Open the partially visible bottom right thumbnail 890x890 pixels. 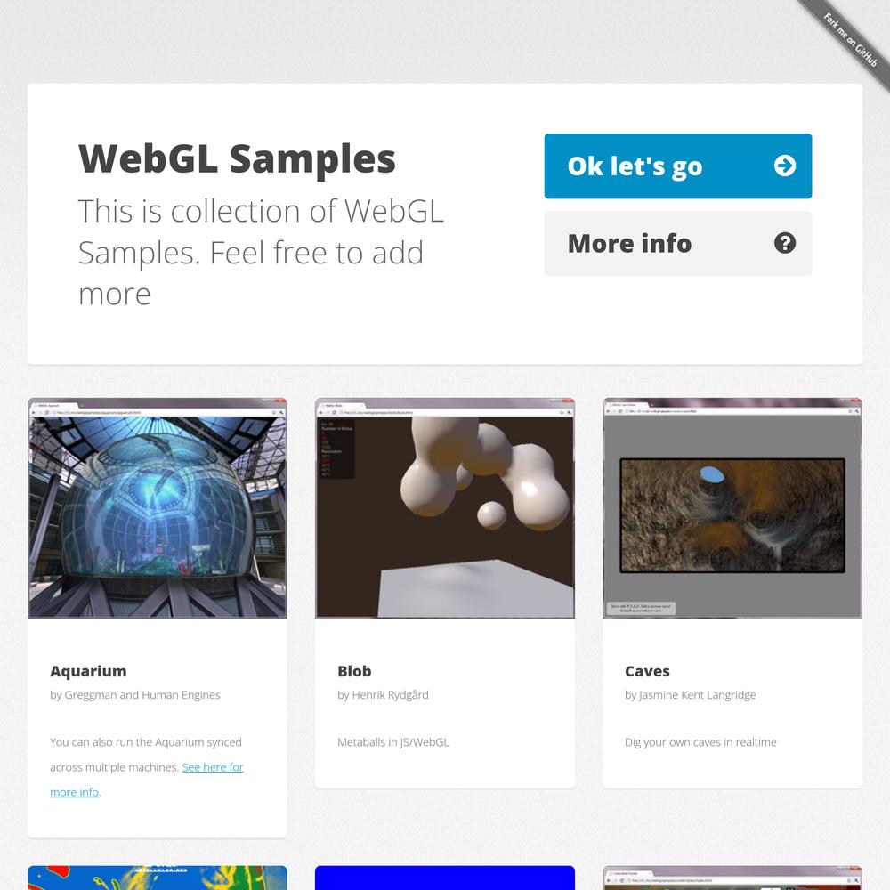(732, 878)
